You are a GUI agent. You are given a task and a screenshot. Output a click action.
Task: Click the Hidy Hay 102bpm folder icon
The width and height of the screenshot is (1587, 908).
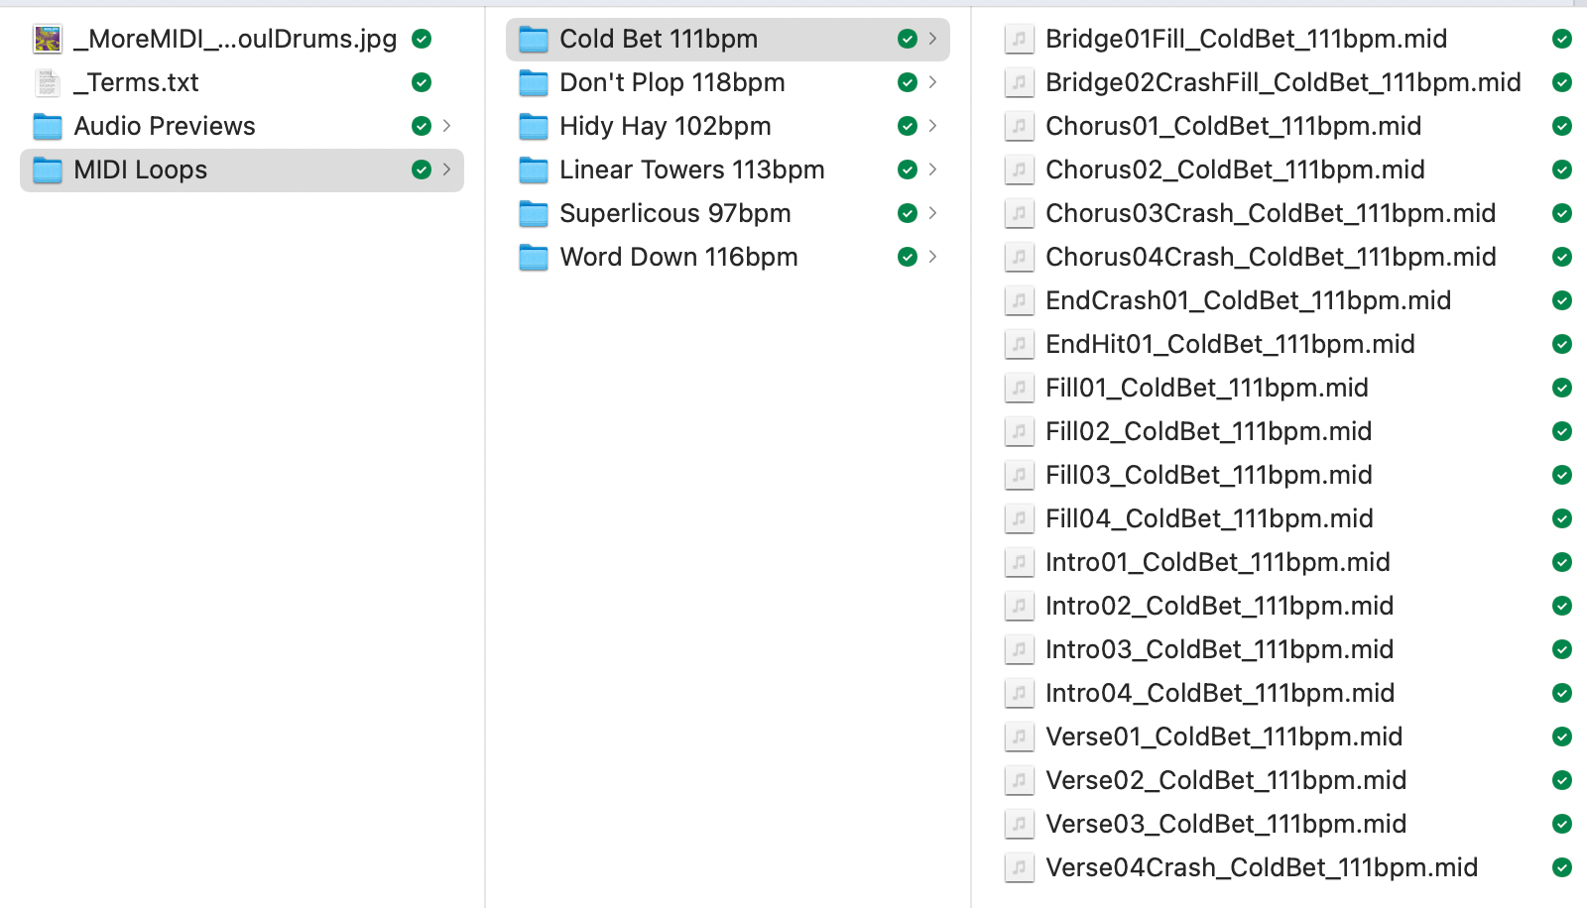tap(533, 126)
